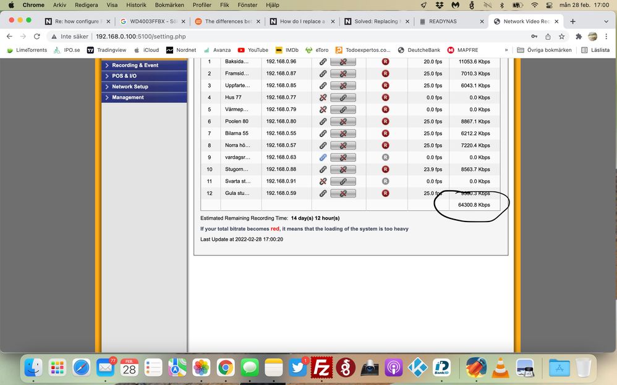Expand Recording & Event sidebar section
The width and height of the screenshot is (617, 385).
pos(144,65)
